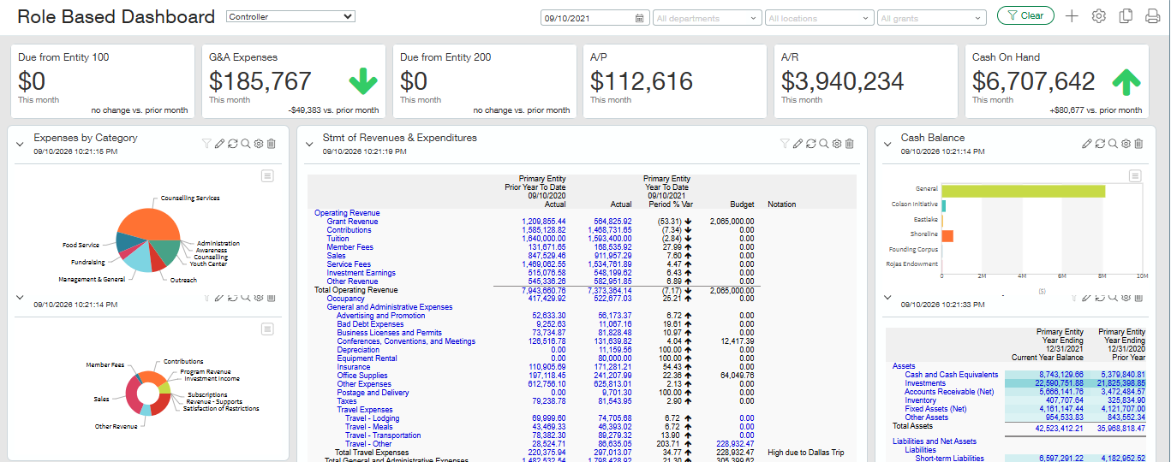Open dashboard settings gear

click(1099, 15)
